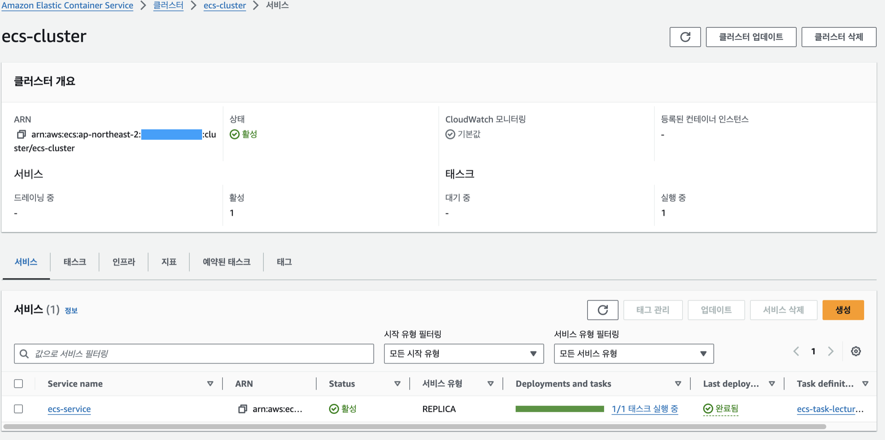The height and width of the screenshot is (440, 885).
Task: Click the 업데이트 button in services panel
Action: [x=716, y=310]
